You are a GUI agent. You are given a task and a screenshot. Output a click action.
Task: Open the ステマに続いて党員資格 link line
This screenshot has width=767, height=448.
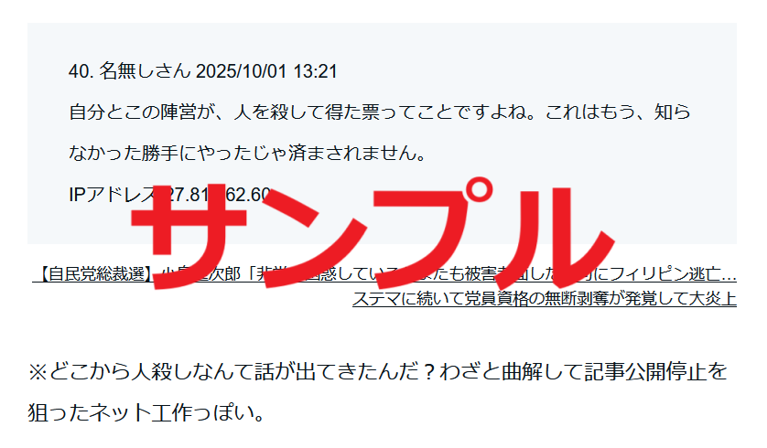[x=545, y=298]
